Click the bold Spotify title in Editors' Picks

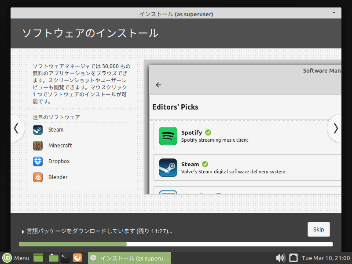[192, 133]
